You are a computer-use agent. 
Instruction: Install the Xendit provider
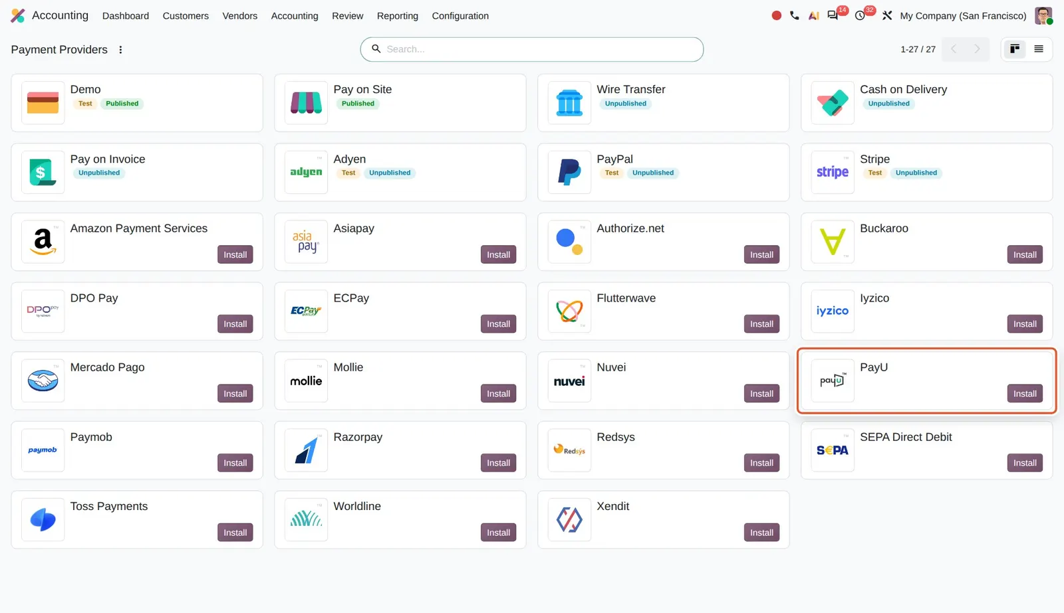coord(762,533)
